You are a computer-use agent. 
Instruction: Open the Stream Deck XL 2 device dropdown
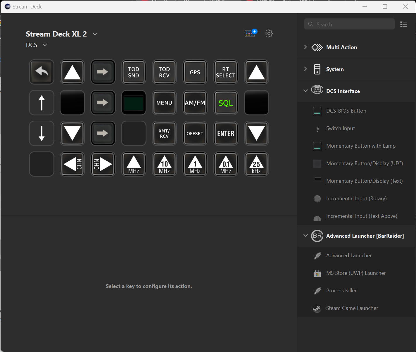[x=95, y=34]
